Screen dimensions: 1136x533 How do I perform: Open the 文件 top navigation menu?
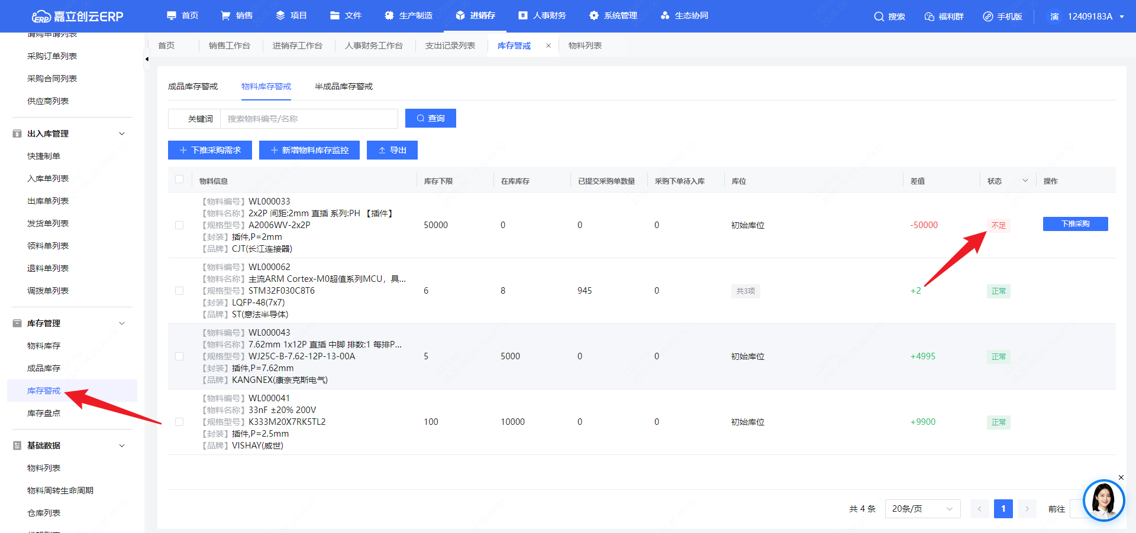click(346, 15)
